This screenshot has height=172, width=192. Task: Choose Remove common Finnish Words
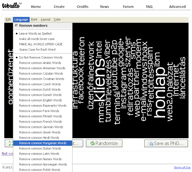[x=43, y=116]
